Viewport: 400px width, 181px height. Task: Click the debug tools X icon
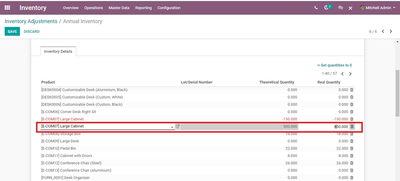coord(351,8)
